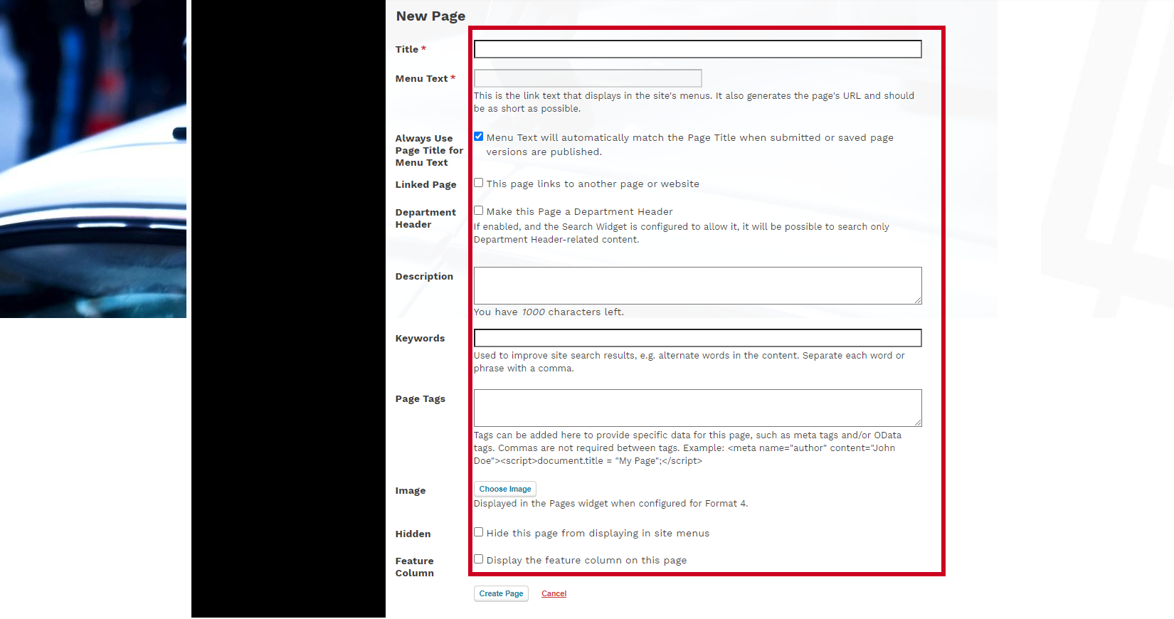Uncheck Always Use Page Title for Menu Text

coord(479,137)
